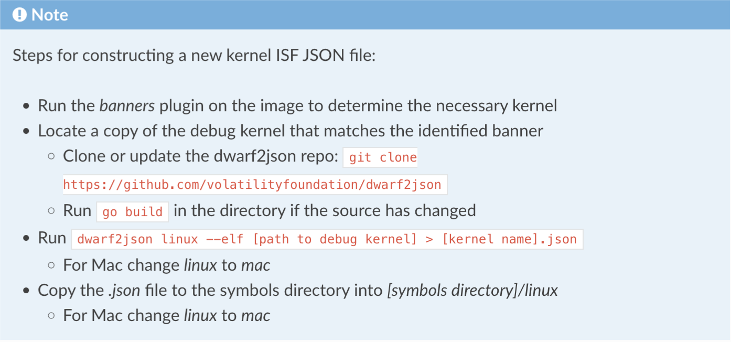Click the 'Locate a copy of the debug kernel' bullet
The height and width of the screenshot is (342, 731).
click(x=290, y=131)
